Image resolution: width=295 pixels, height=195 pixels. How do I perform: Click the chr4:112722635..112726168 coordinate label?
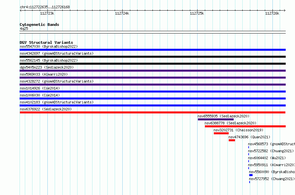coord(45,7)
